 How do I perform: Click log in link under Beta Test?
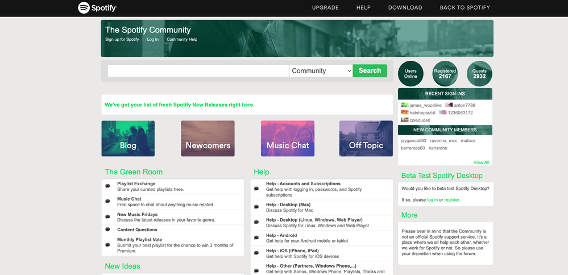tap(433, 200)
